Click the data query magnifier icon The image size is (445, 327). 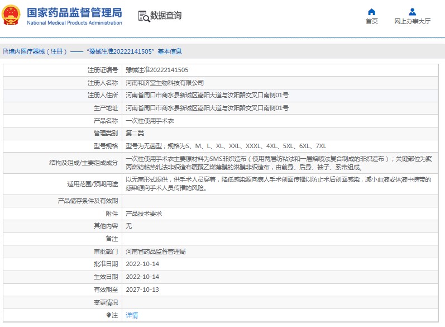coord(143,16)
